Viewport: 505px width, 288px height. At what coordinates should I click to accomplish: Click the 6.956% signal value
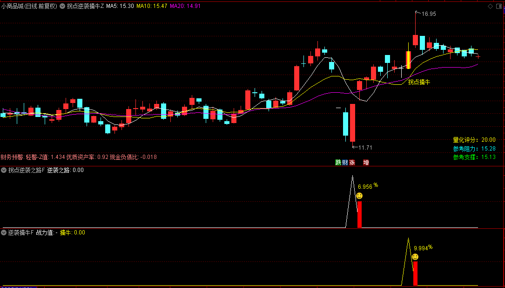[x=368, y=186]
